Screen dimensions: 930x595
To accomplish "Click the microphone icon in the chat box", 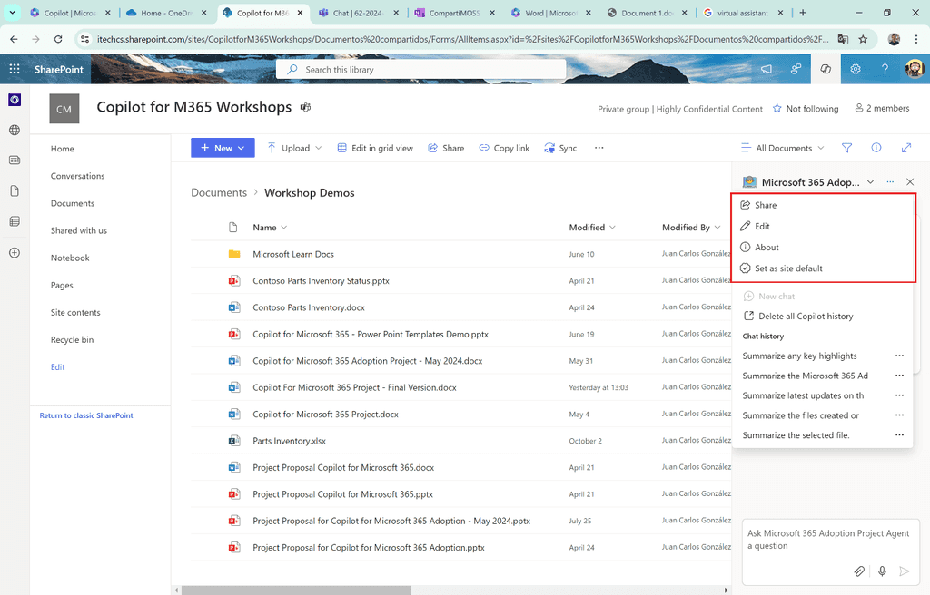I will click(882, 571).
